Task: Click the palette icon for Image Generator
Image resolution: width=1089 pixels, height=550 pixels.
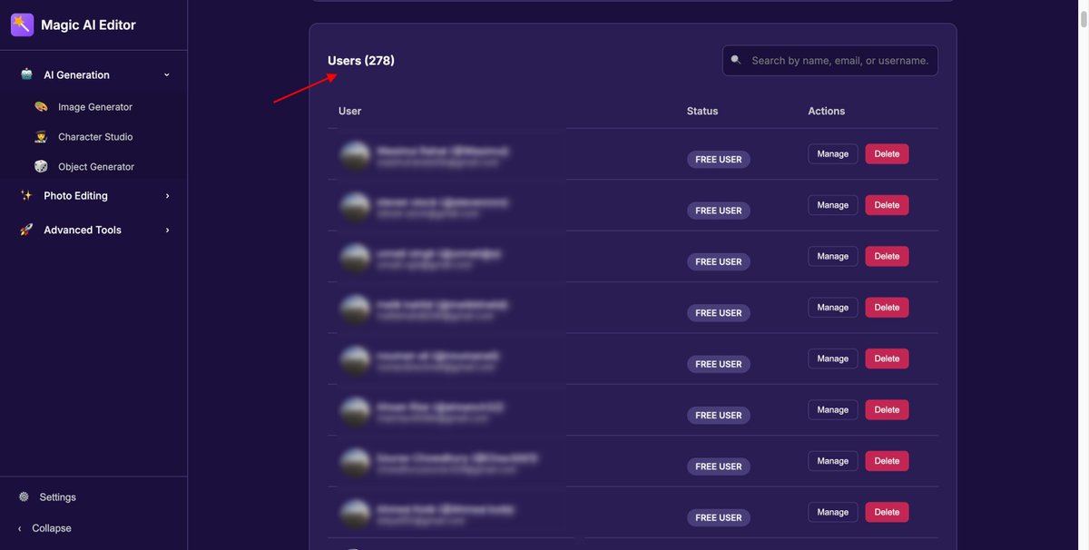Action: [x=41, y=106]
